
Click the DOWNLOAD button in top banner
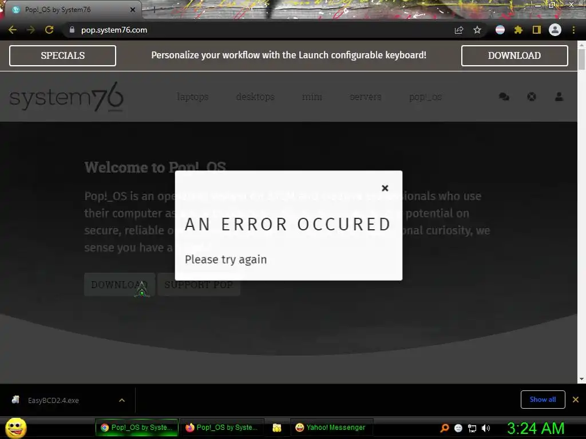click(x=514, y=55)
